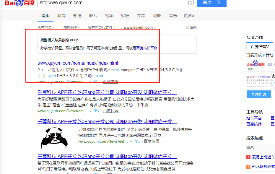Open camera image search icon
275x174 pixels.
(191, 2)
